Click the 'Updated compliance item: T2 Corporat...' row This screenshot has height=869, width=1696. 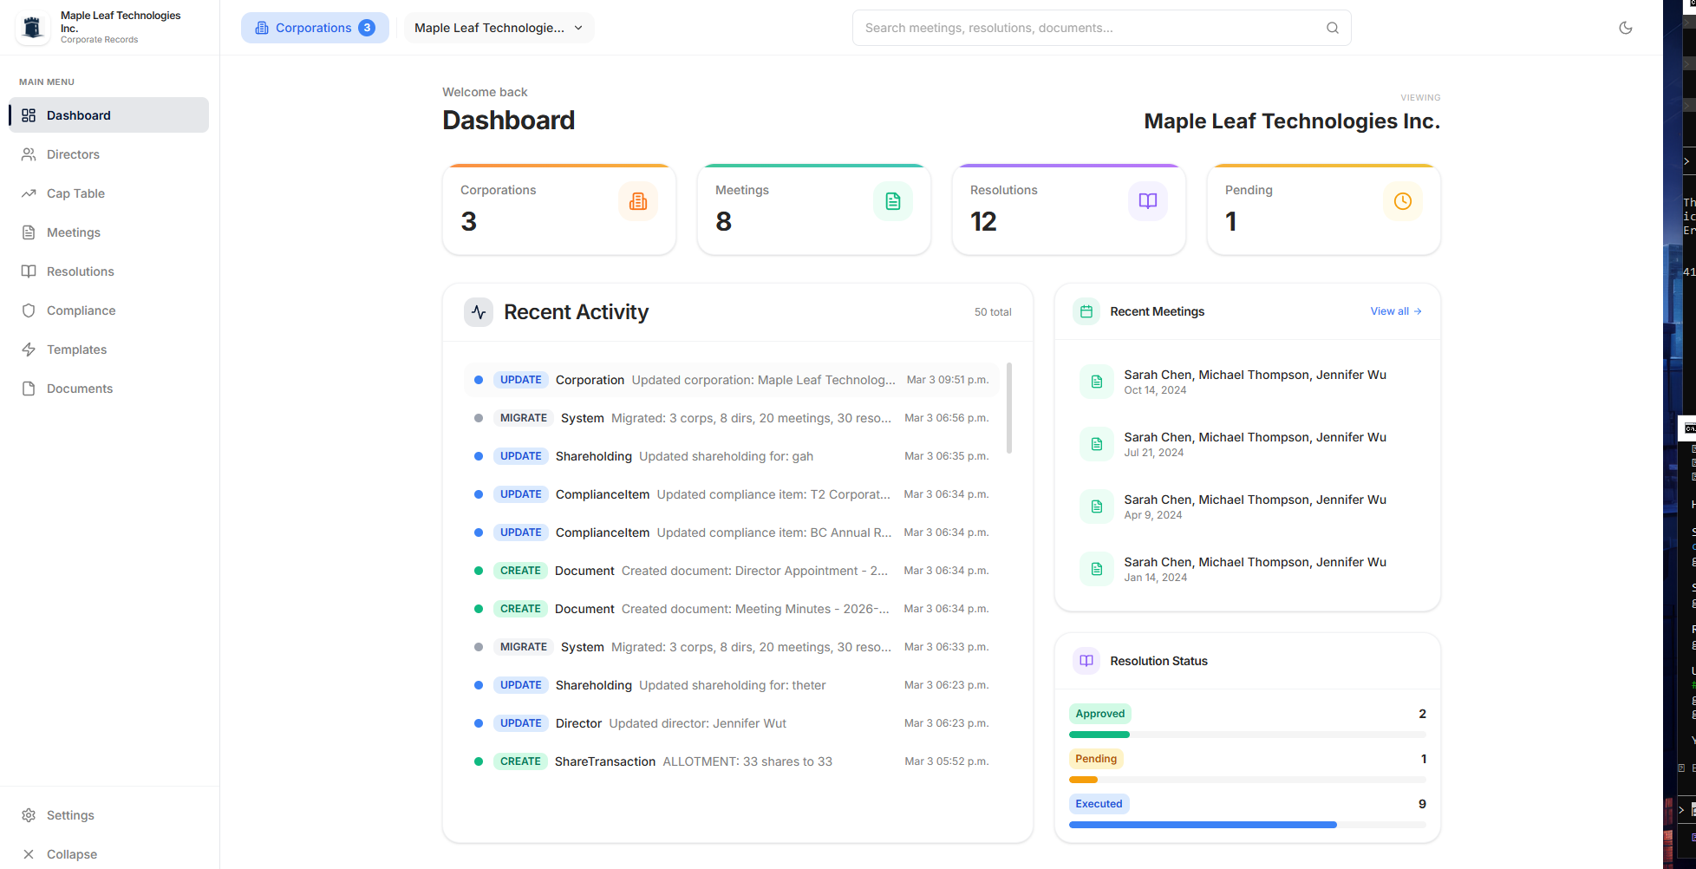click(732, 494)
